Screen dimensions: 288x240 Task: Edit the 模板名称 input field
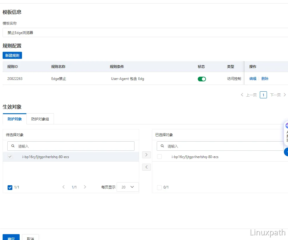coord(145,33)
